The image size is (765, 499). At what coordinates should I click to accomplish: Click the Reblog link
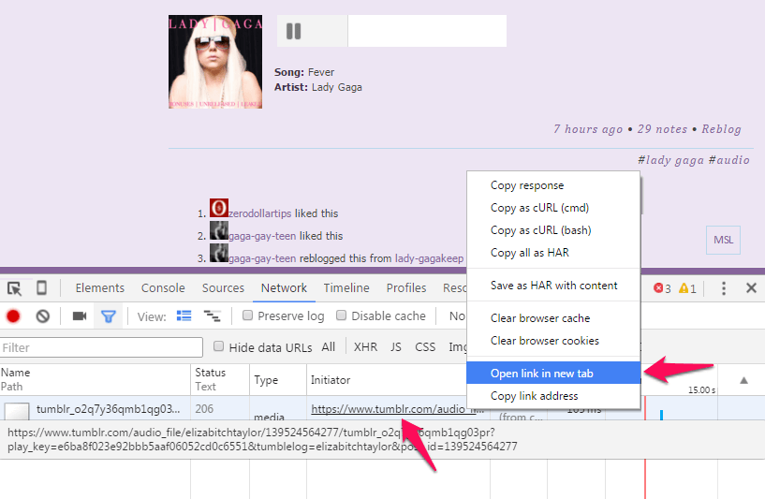click(x=722, y=129)
